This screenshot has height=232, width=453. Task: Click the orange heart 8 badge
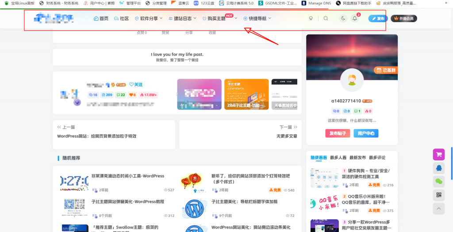[133, 95]
